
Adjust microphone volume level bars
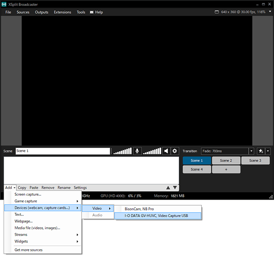pyautogui.click(x=122, y=151)
